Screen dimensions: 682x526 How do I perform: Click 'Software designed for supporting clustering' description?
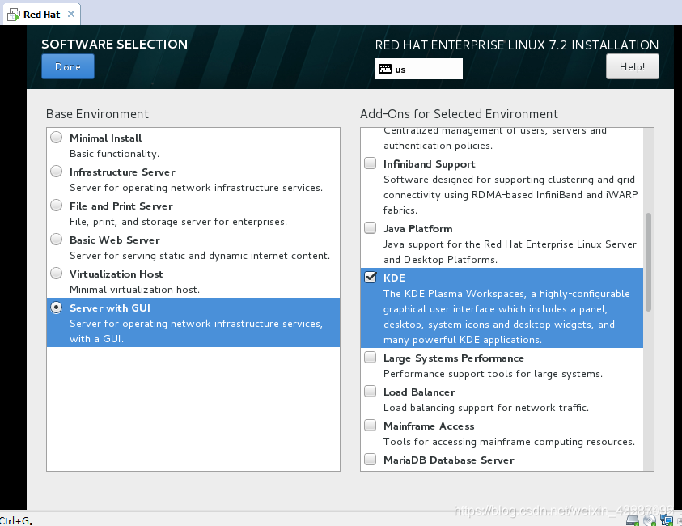click(510, 194)
